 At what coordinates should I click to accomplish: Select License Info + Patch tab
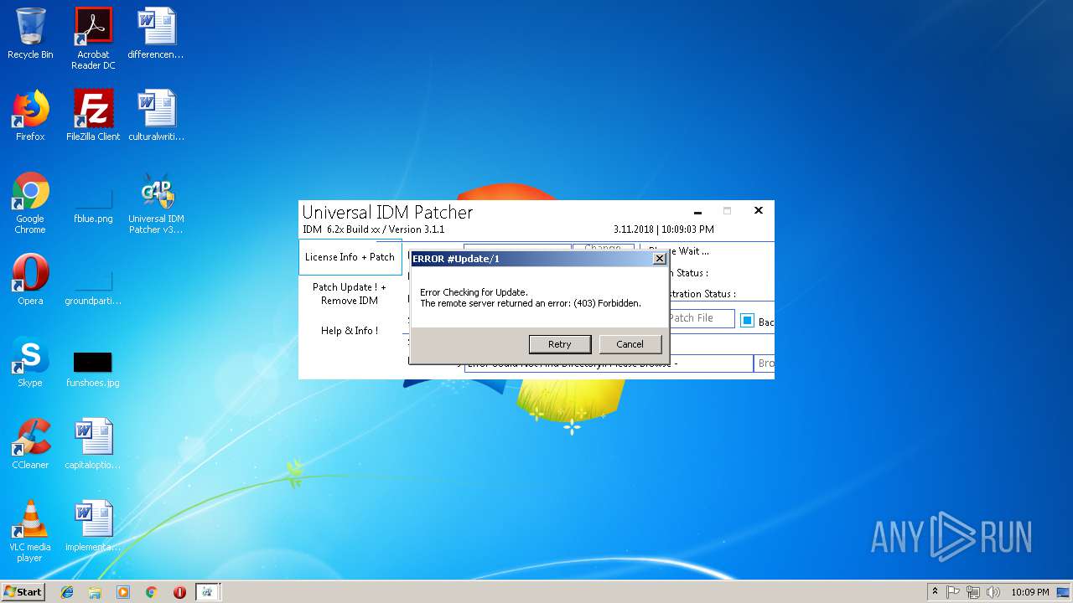pos(350,257)
